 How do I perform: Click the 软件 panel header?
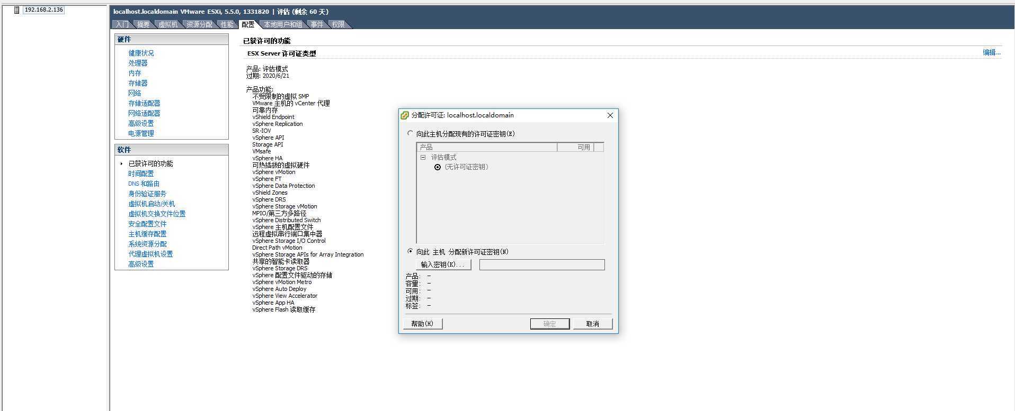172,150
